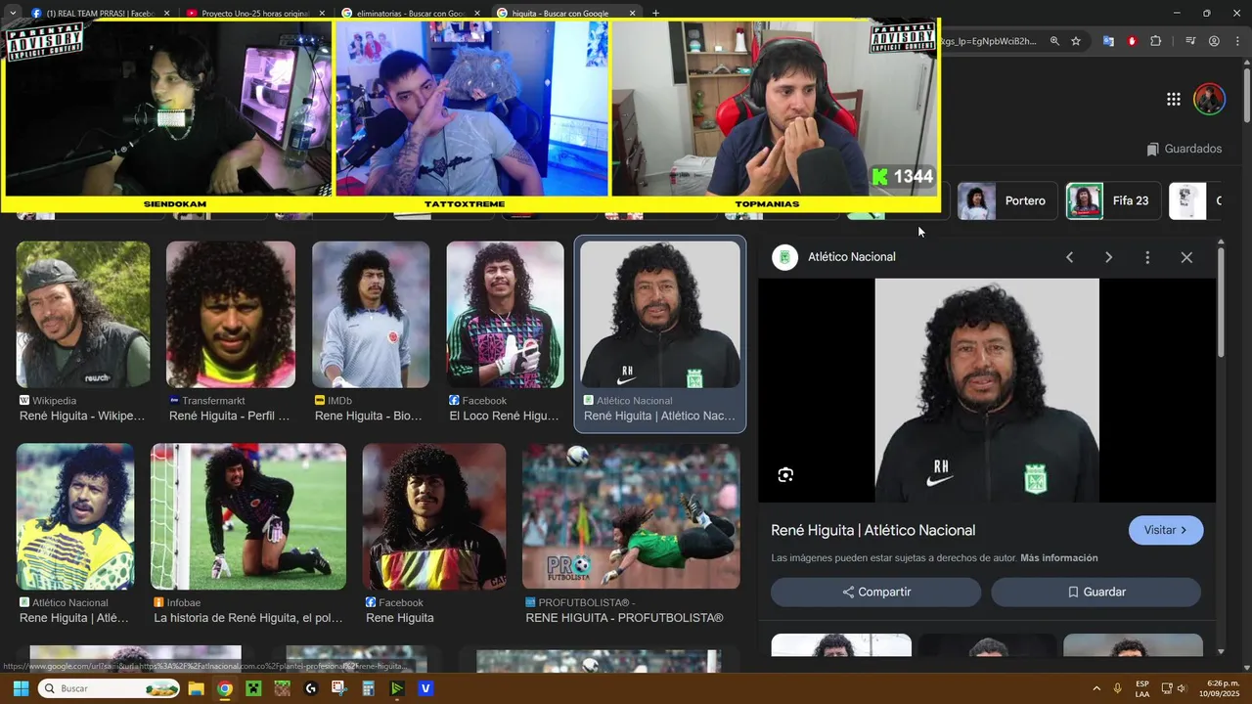1252x704 pixels.
Task: Zoom the page using the magnifier icon
Action: [x=1054, y=41]
